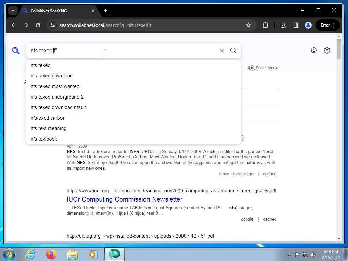Click the active browser taskbar icon
This screenshot has width=348, height=261.
pos(115,254)
